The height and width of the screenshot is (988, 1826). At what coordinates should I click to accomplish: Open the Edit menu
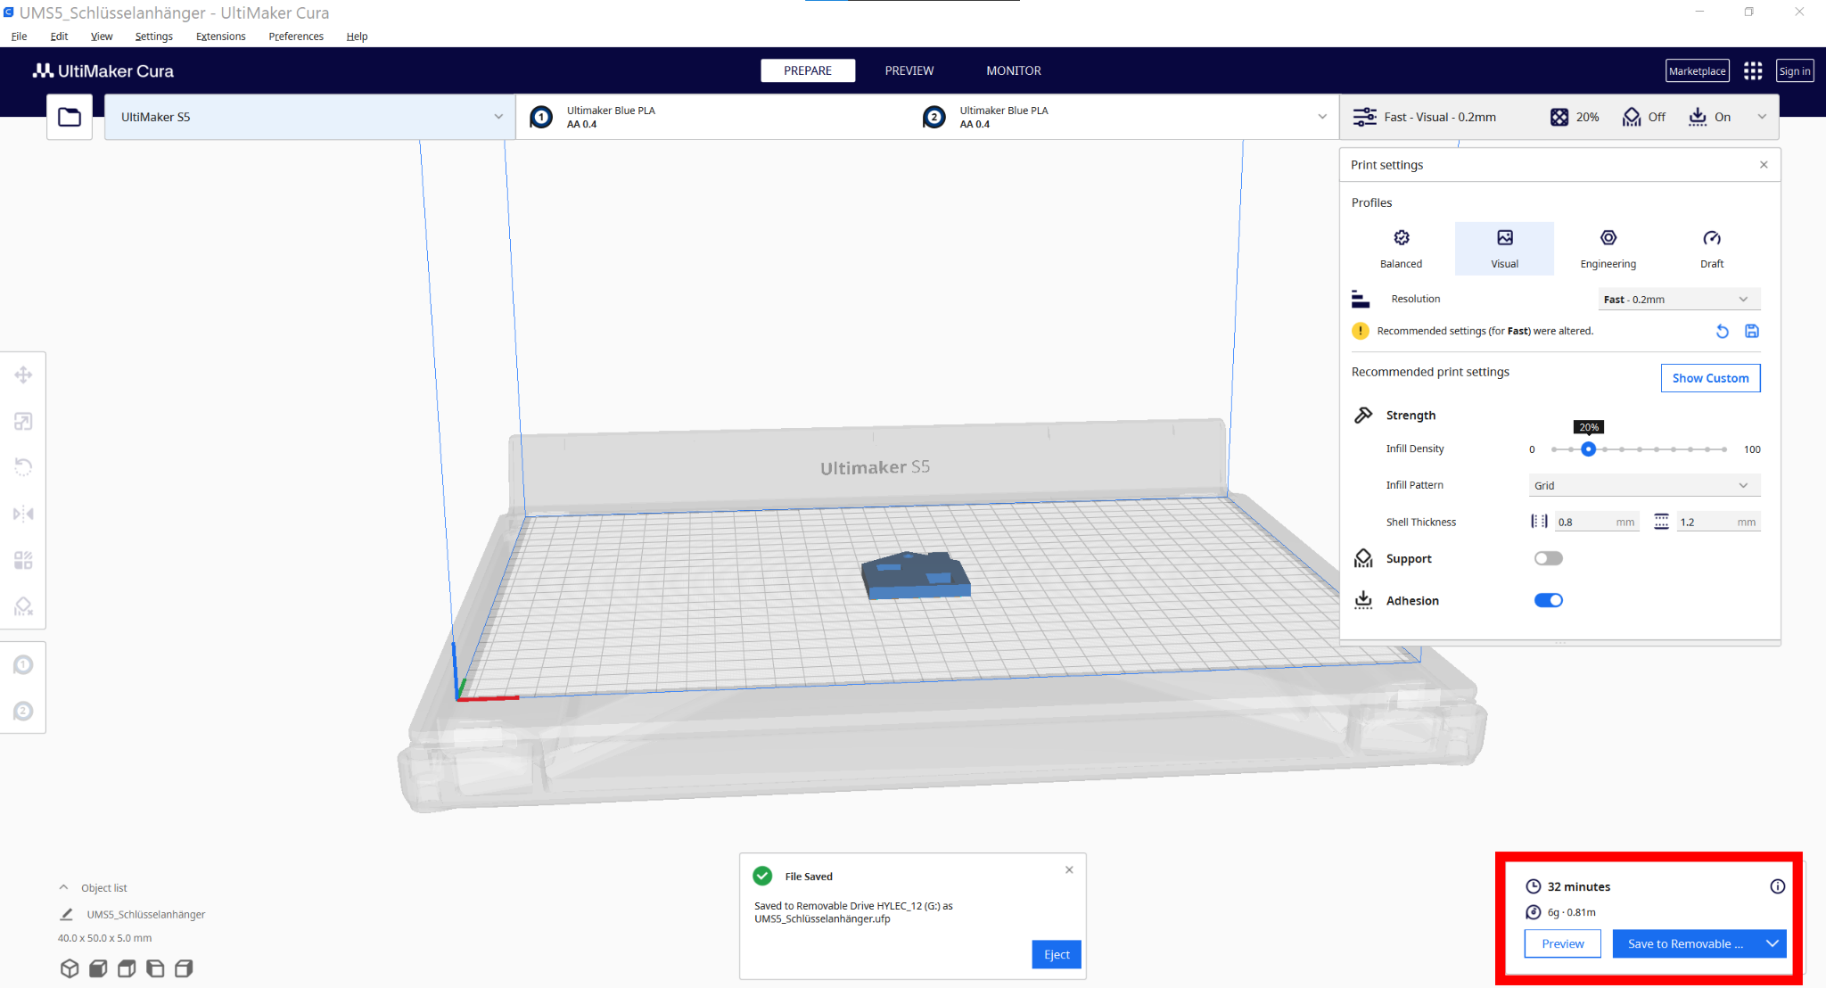point(59,37)
